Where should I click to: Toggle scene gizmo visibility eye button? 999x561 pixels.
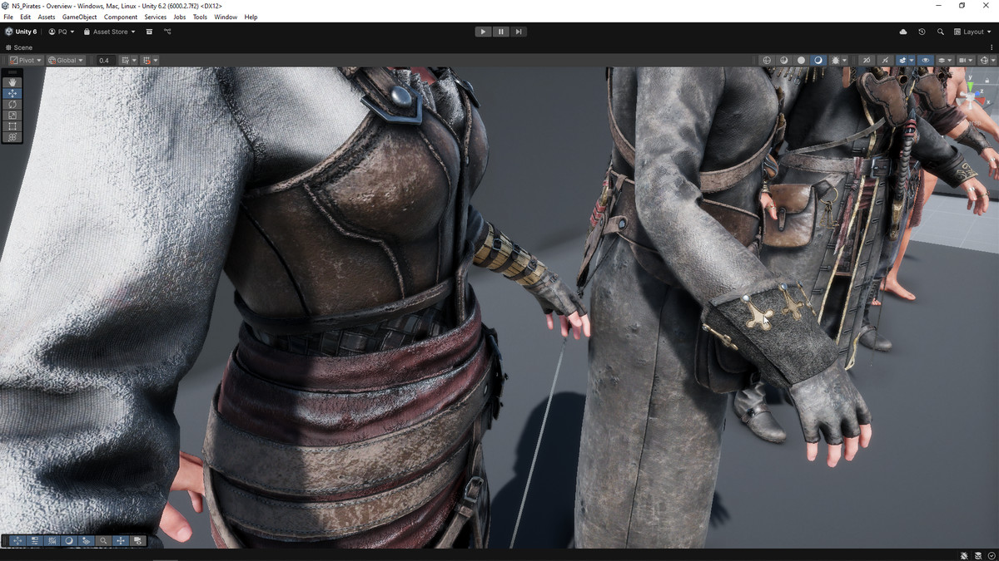[x=924, y=61]
